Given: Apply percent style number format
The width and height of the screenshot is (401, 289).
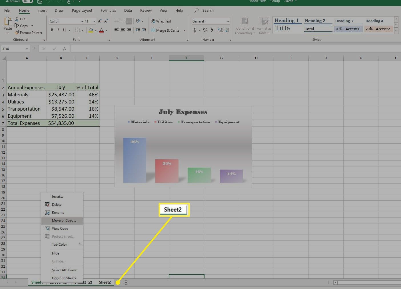Looking at the screenshot, I should (205, 30).
